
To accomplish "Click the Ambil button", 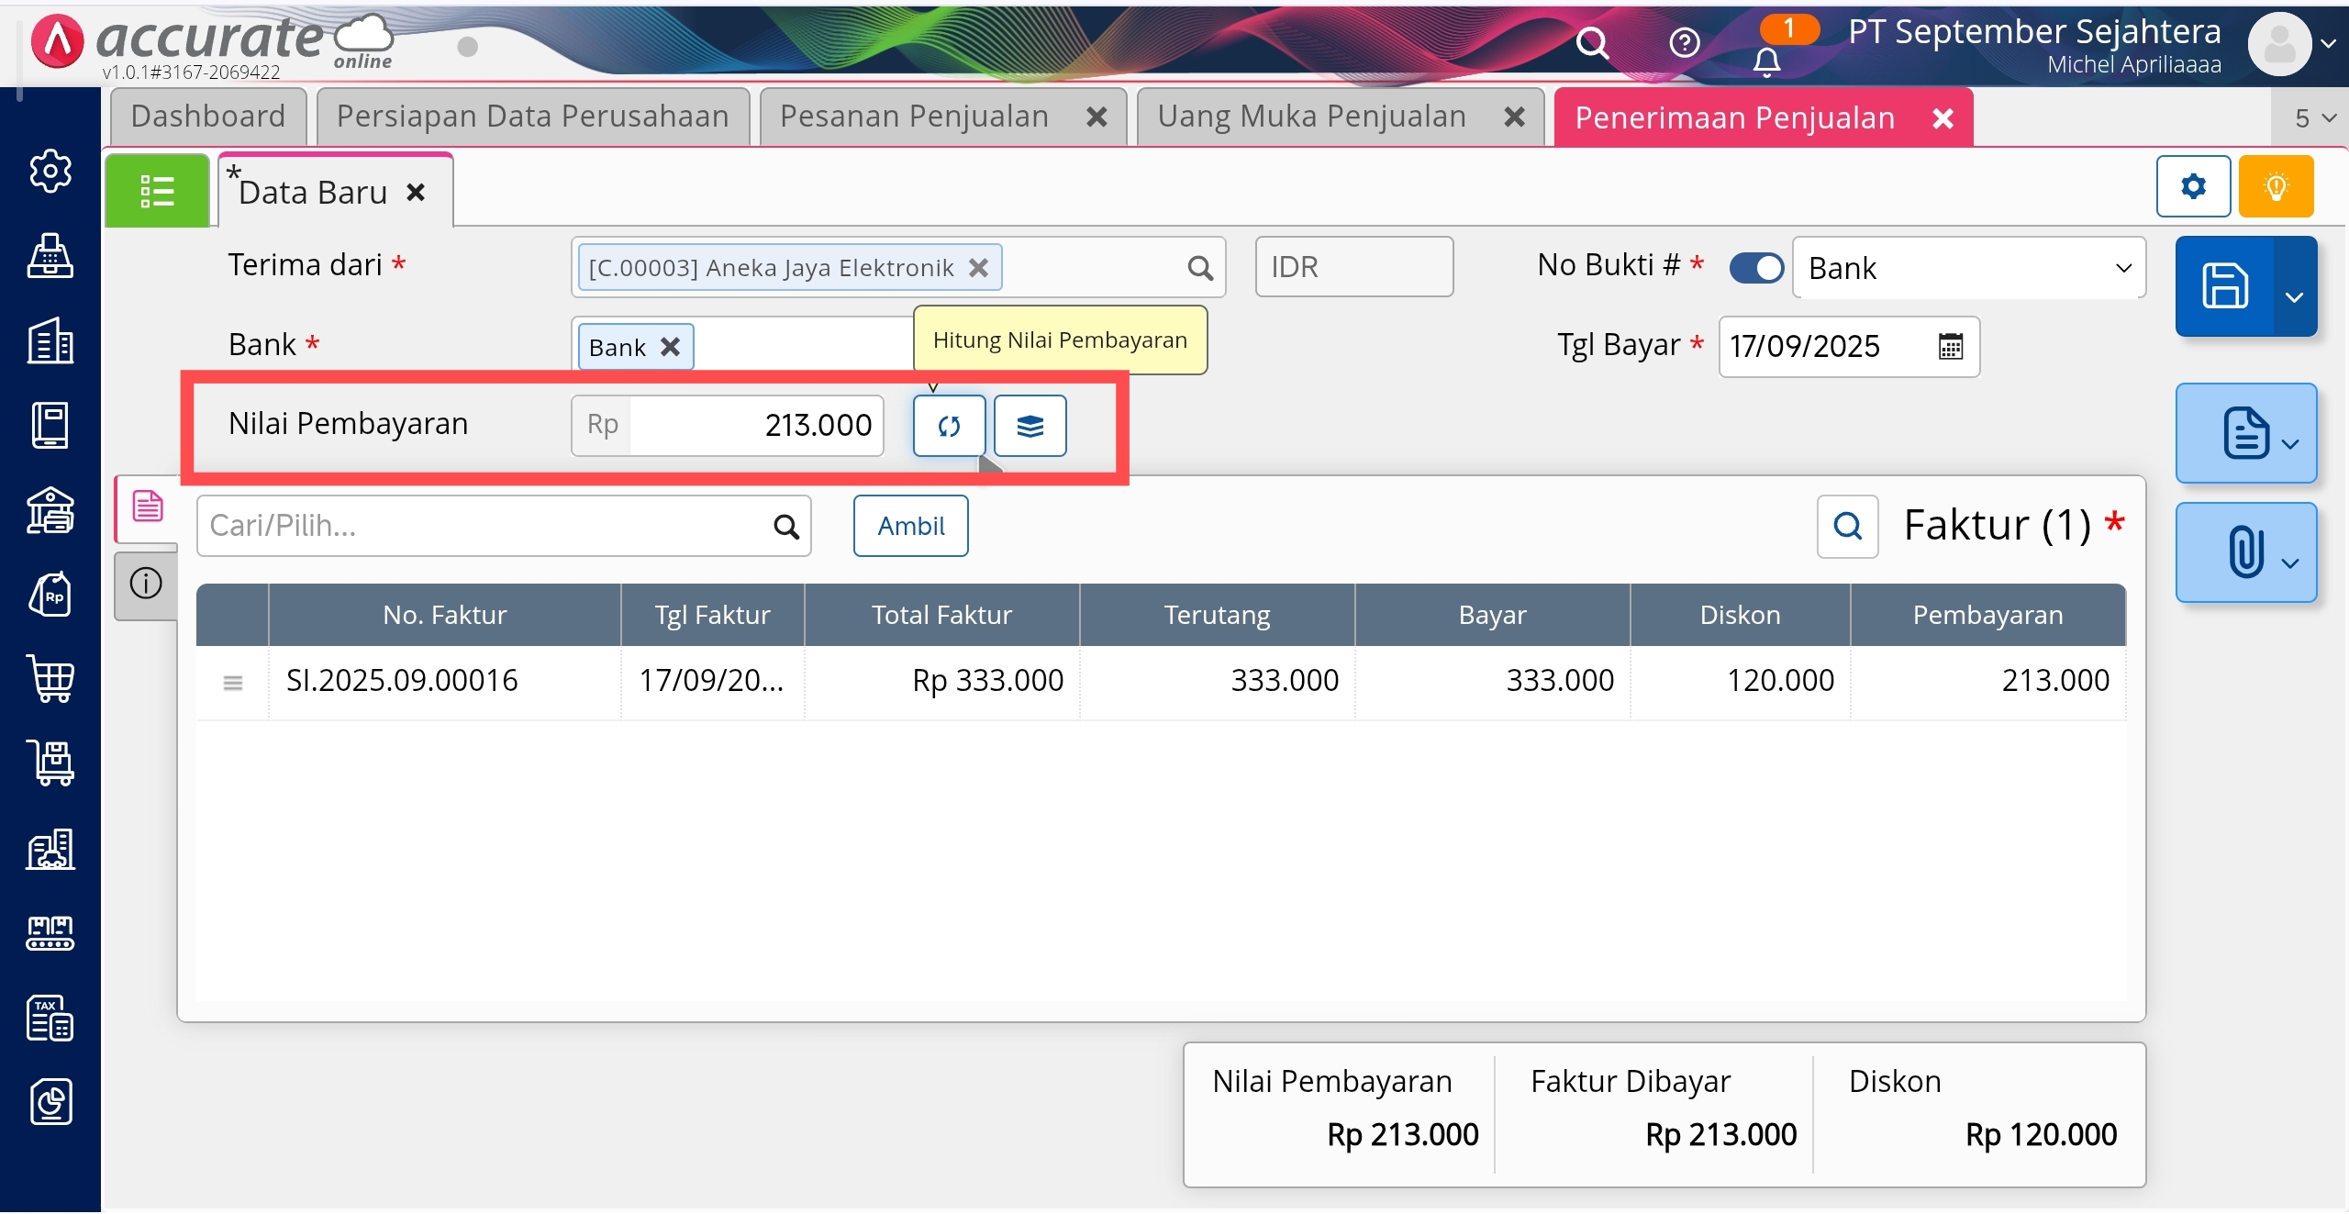I will [910, 526].
